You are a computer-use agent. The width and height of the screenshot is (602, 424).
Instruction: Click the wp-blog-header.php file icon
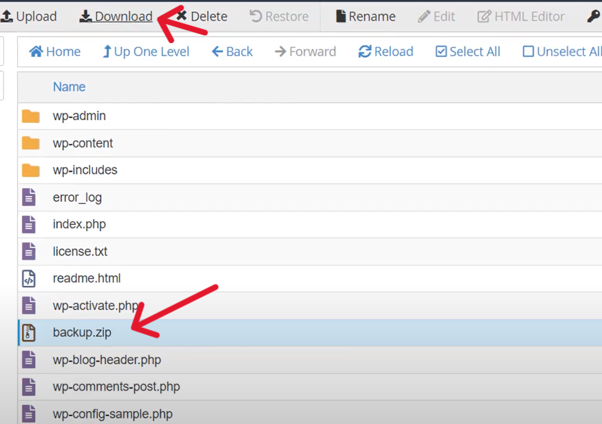point(29,360)
